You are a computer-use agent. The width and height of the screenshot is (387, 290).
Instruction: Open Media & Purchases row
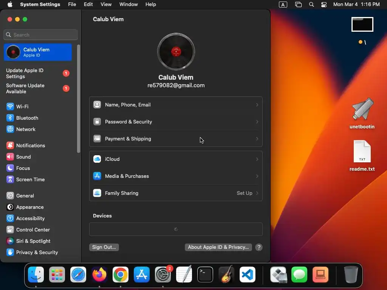176,176
